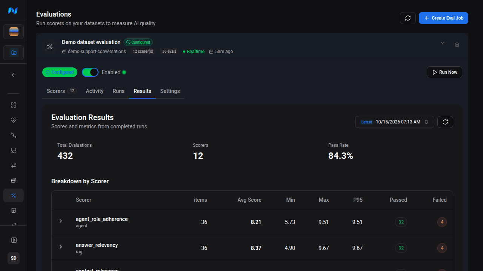Click the 36 evals badge

pyautogui.click(x=169, y=52)
